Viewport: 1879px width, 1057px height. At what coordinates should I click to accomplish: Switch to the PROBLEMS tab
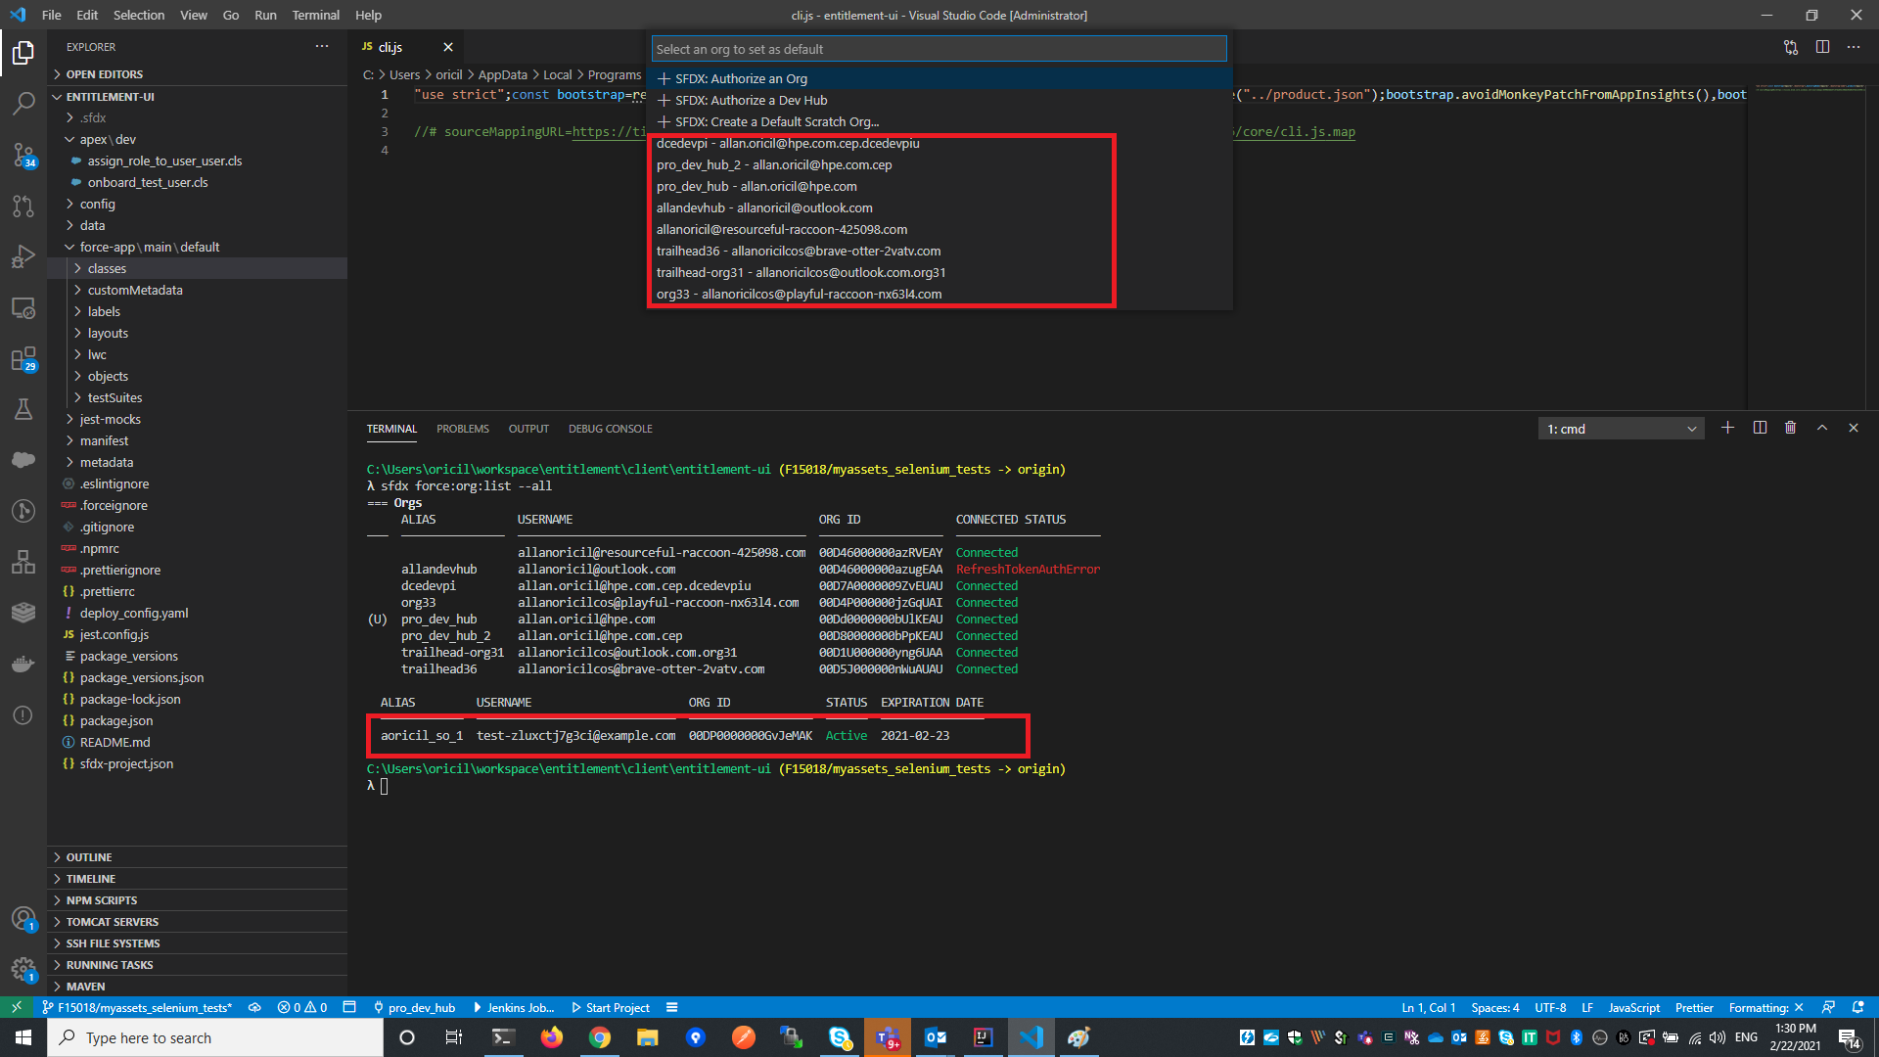point(462,429)
